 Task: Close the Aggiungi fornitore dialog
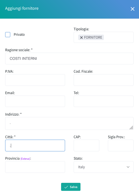[132, 9]
